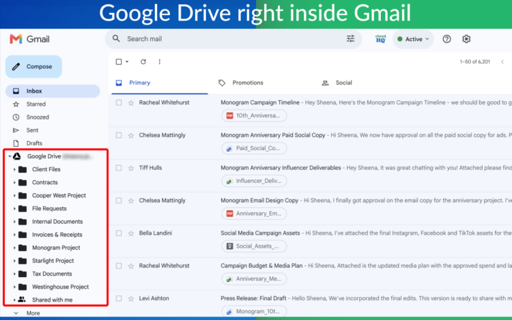
Task: Open the Starlight Project folder
Action: click(53, 261)
